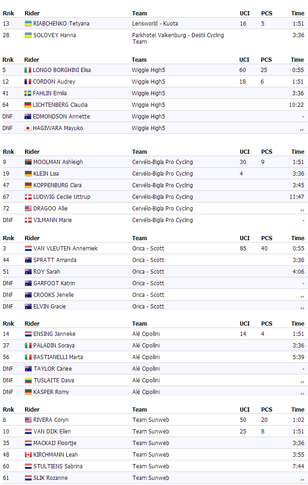The width and height of the screenshot is (308, 485).
Task: Click Wiggle High5 team next to LICHTENBERG Claudia
Action: pyautogui.click(x=148, y=105)
